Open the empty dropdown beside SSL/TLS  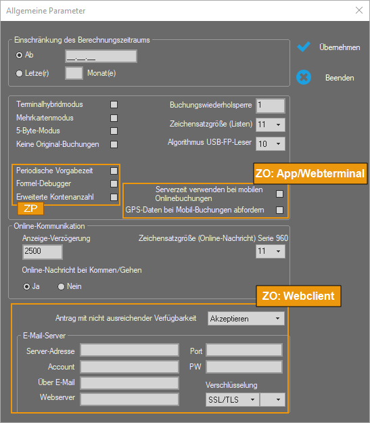click(273, 399)
